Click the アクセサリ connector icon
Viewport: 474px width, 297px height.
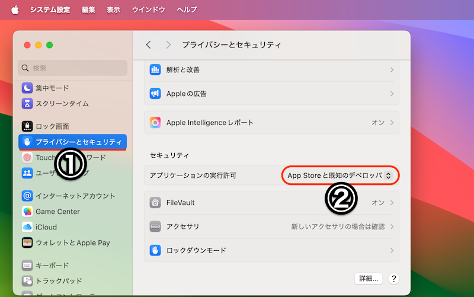(x=155, y=226)
